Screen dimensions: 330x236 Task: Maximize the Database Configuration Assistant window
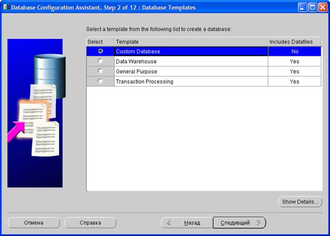[313, 7]
